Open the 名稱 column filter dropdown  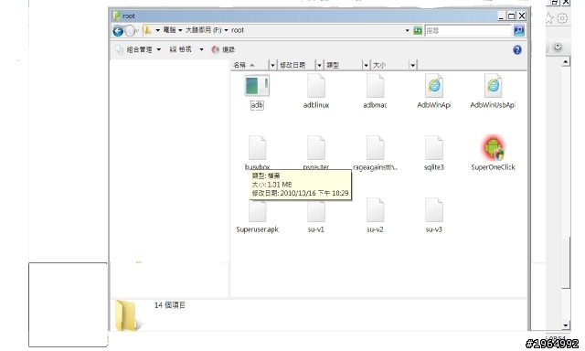[272, 65]
